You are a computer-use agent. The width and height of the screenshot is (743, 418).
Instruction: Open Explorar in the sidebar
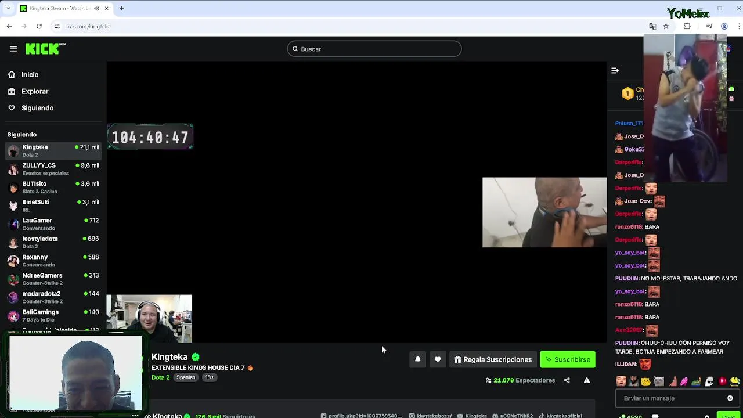click(x=28, y=91)
